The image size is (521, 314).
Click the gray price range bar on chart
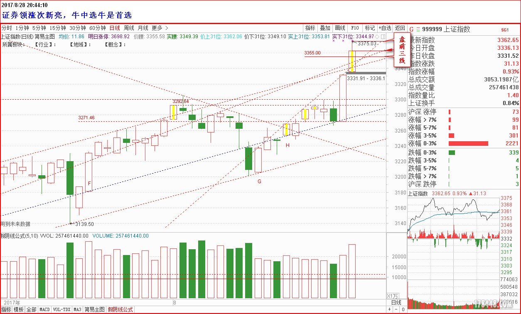coord(366,73)
